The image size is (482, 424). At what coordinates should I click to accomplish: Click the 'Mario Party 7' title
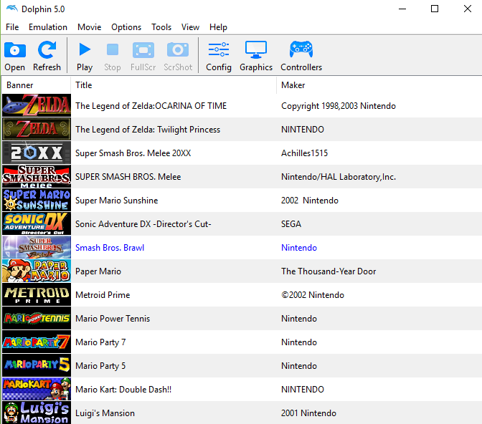[x=100, y=342]
